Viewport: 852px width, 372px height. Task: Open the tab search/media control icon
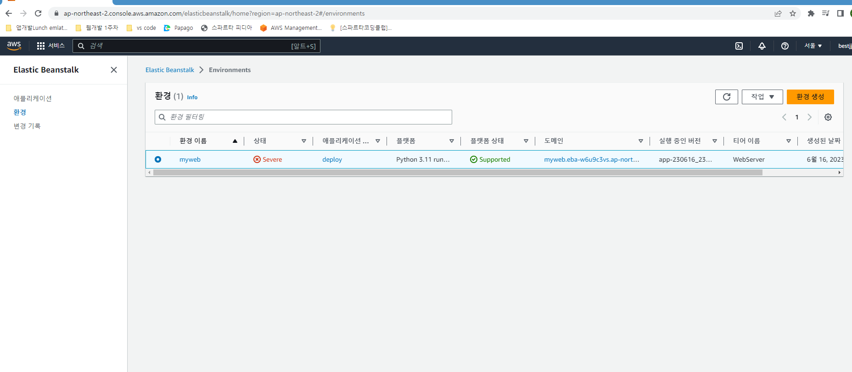(826, 13)
